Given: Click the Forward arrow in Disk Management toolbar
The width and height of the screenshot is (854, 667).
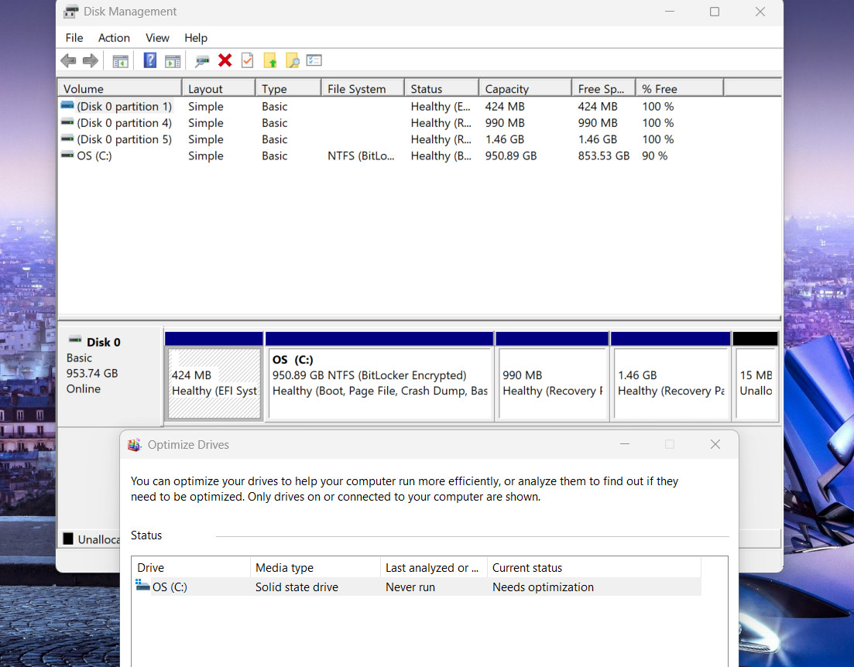Looking at the screenshot, I should pos(91,60).
